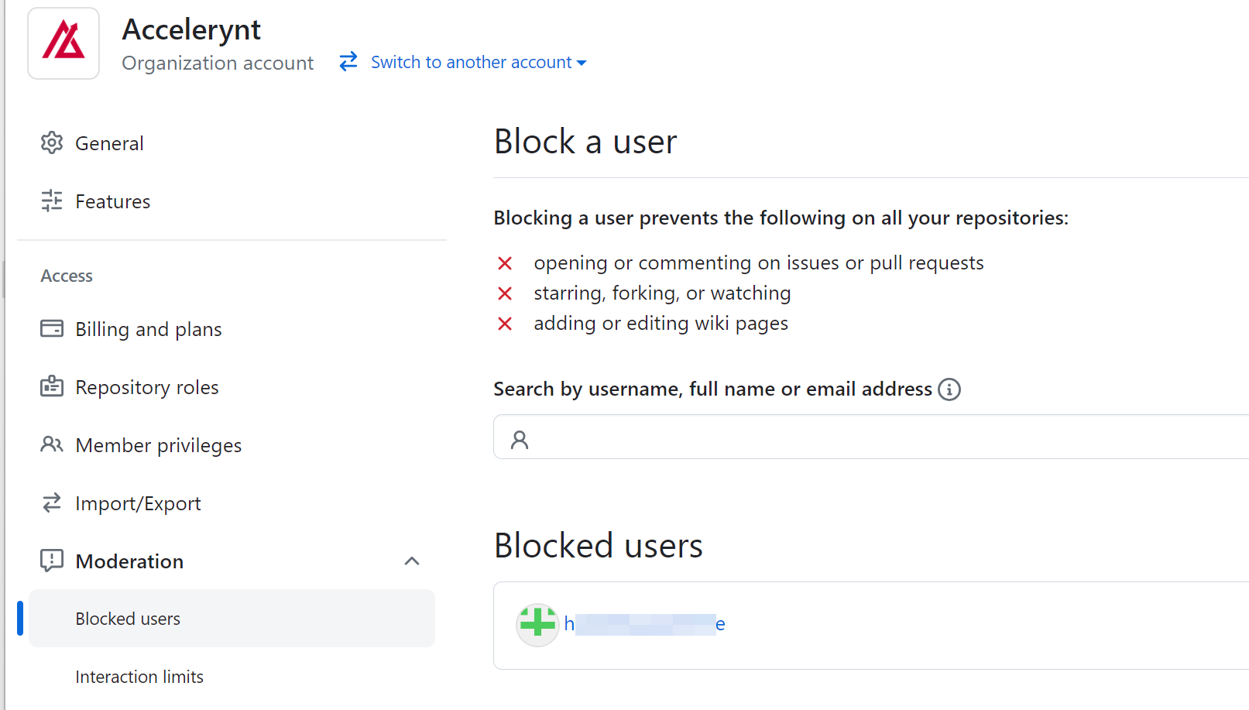This screenshot has height=710, width=1249.
Task: Click 'Organization account' subtitle text
Action: pos(218,63)
